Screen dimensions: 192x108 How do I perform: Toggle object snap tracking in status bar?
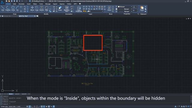click(39, 106)
